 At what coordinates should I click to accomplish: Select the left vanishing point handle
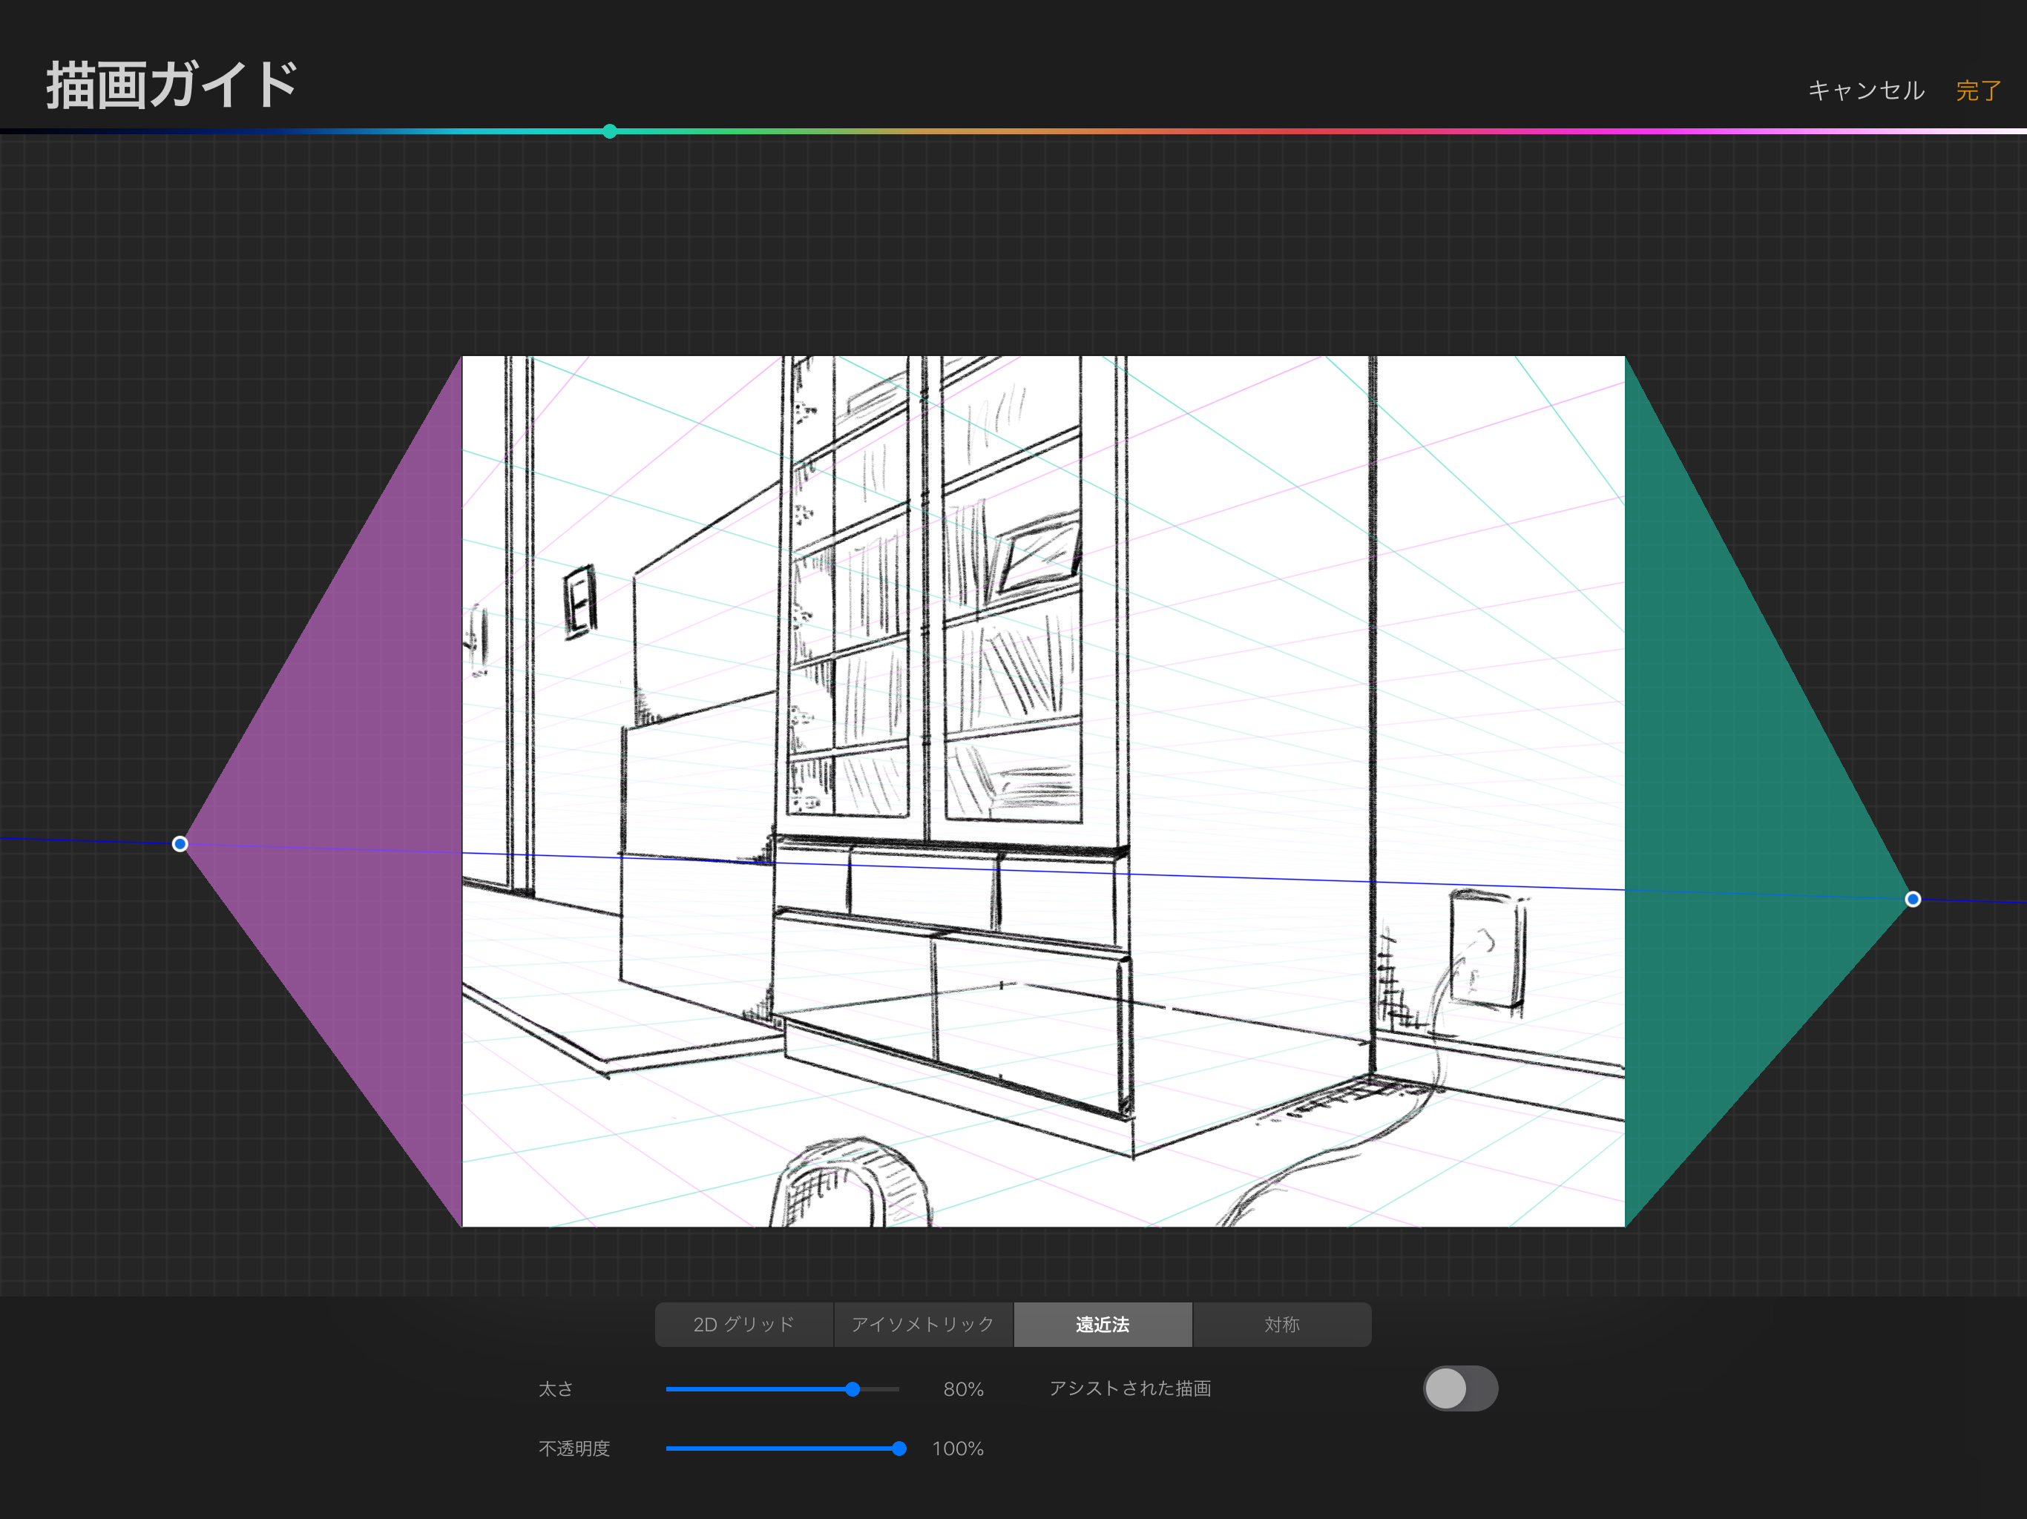pos(180,844)
